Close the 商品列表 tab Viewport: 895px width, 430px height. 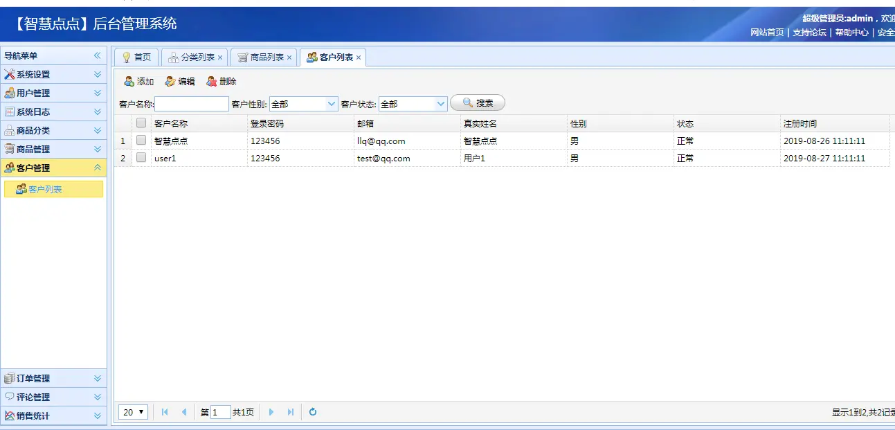point(289,57)
